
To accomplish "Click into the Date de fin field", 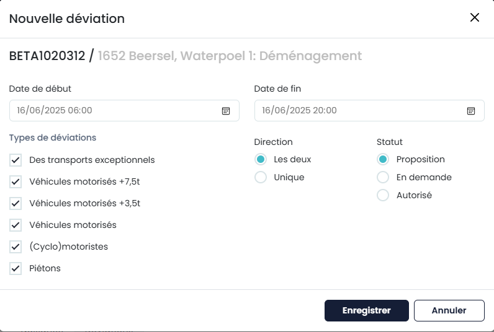I will (369, 111).
